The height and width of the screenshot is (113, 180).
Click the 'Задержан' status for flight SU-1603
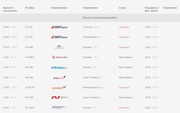click(124, 108)
